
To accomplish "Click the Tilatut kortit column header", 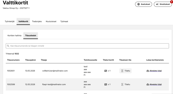I will tap(108, 60).
